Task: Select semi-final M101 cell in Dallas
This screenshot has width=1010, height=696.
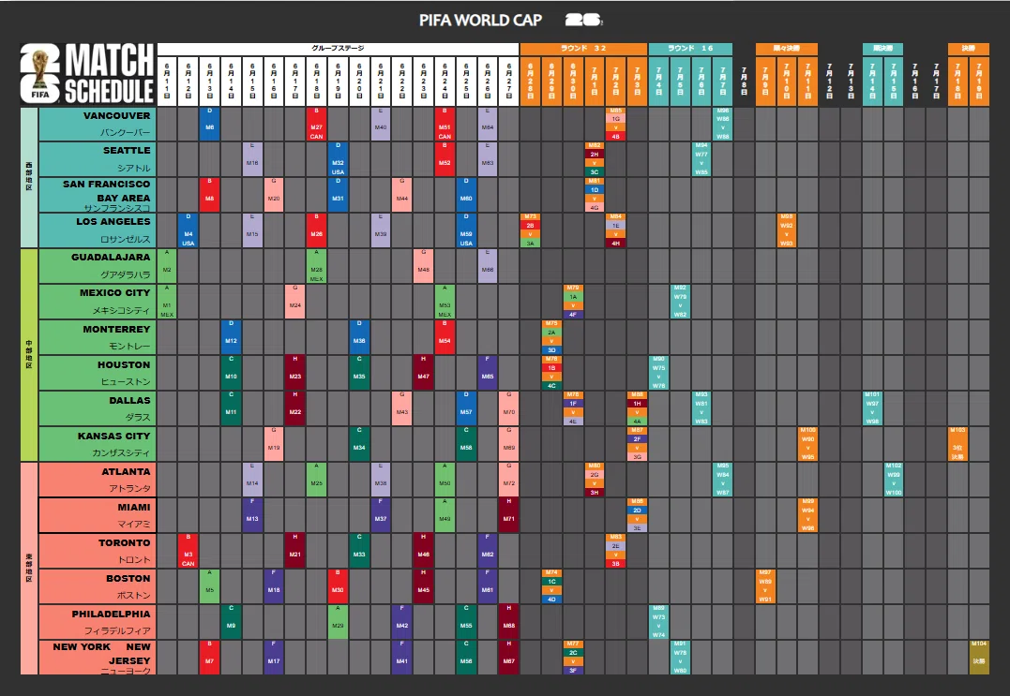Action: [x=872, y=408]
